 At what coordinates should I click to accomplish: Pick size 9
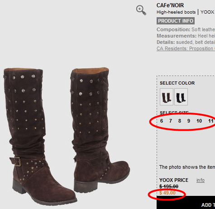click(189, 121)
